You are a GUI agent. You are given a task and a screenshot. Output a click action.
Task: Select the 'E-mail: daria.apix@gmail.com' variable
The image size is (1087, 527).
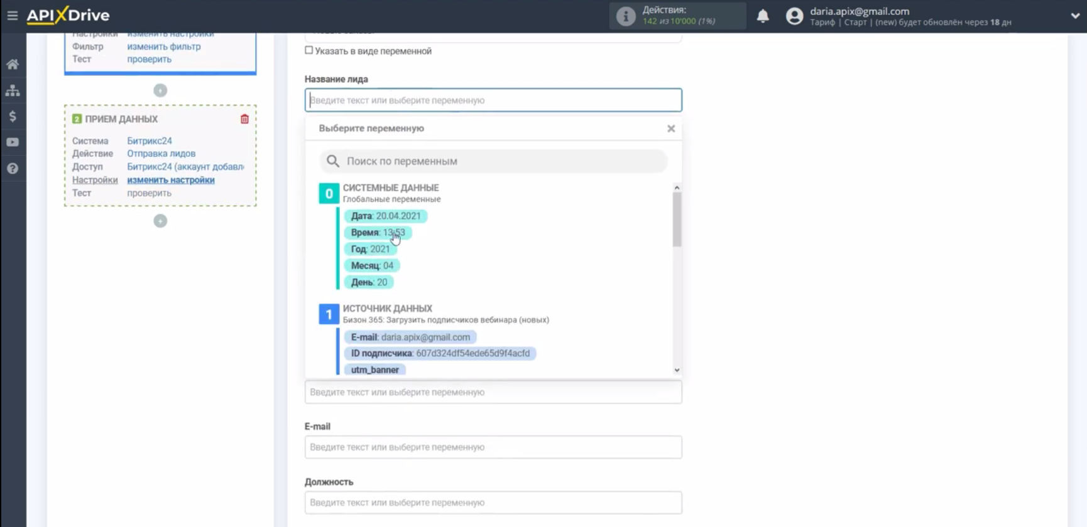pos(410,337)
